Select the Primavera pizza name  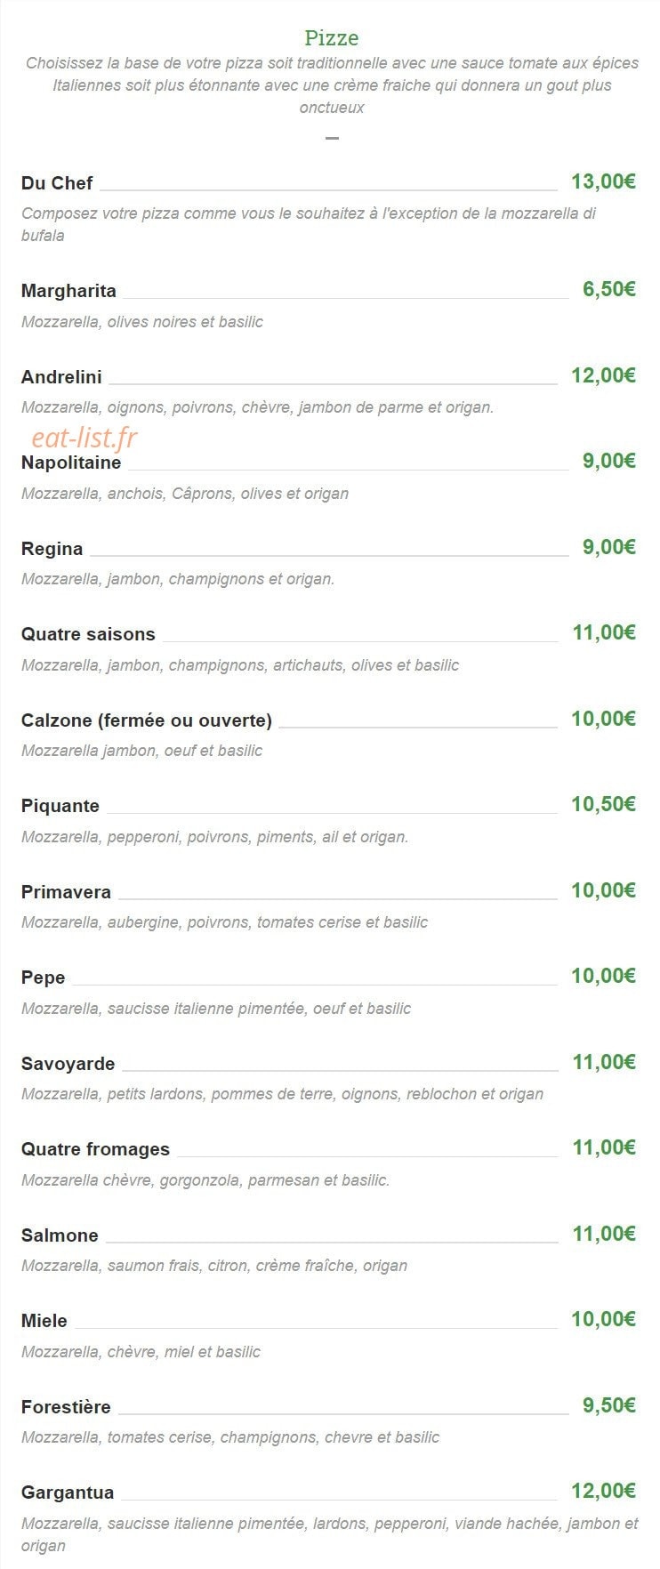(66, 892)
